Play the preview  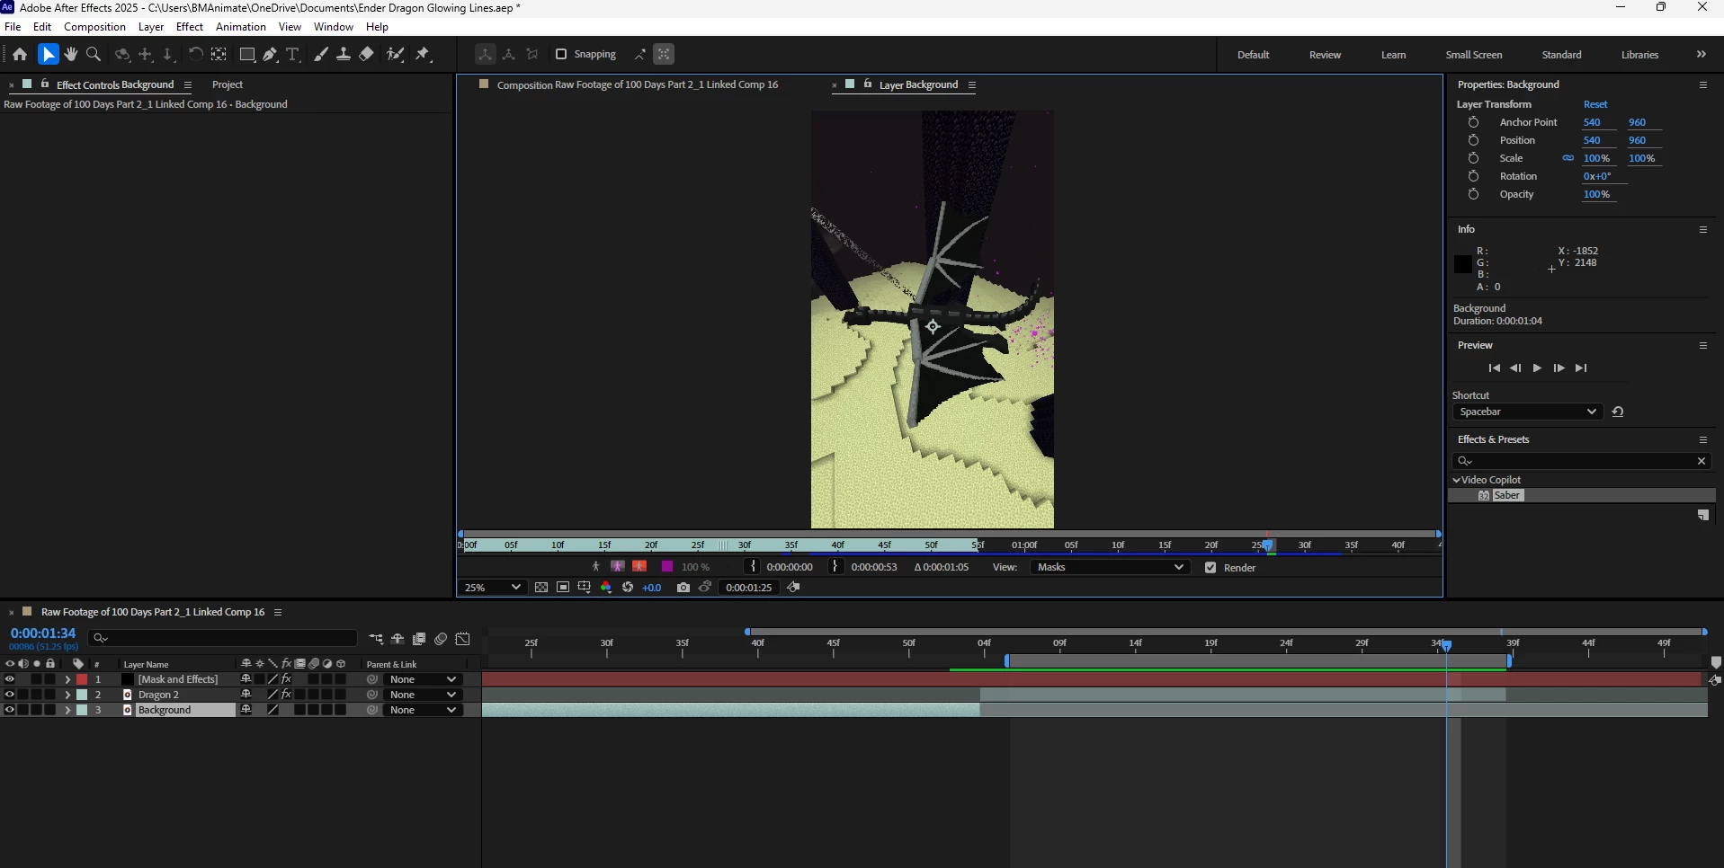click(1537, 368)
